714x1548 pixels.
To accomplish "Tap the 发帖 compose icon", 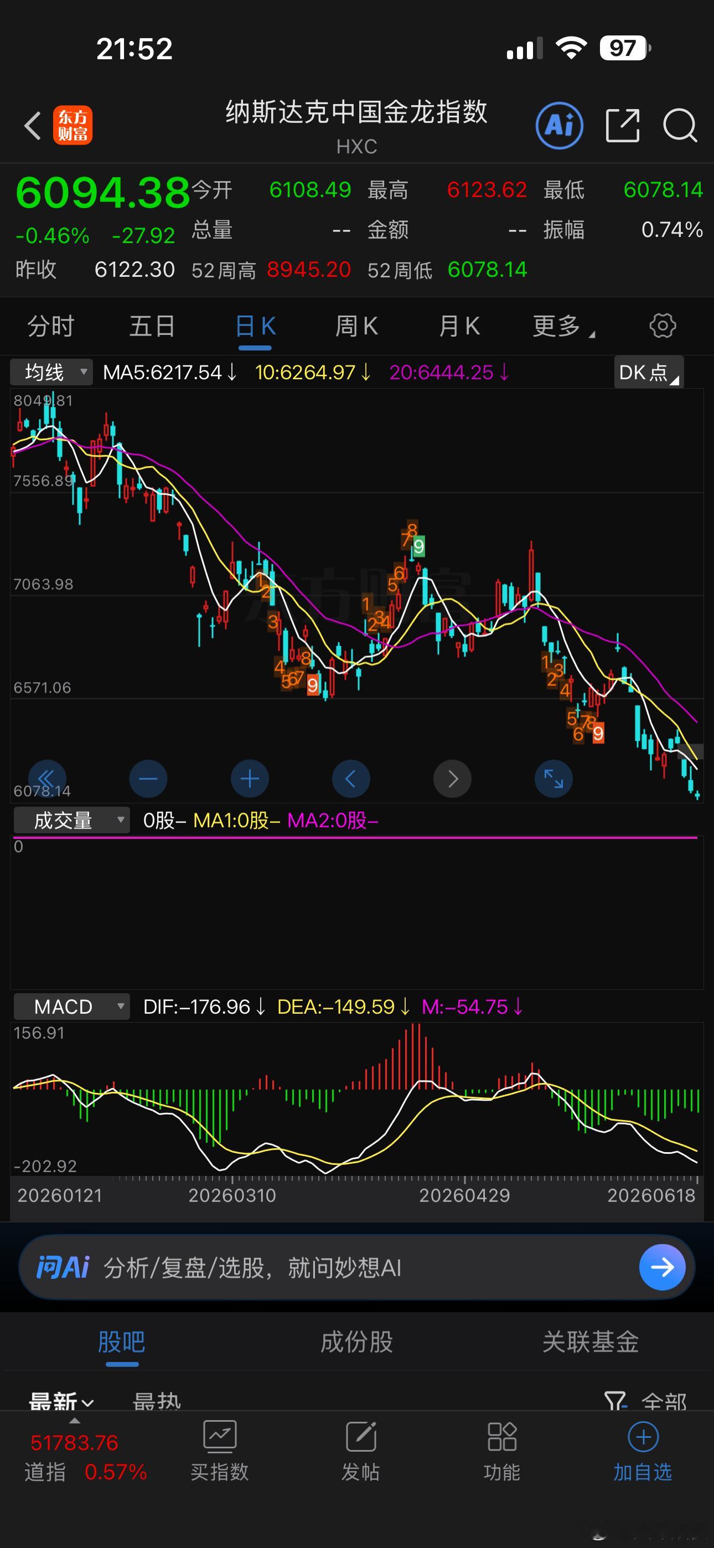I will (361, 1437).
